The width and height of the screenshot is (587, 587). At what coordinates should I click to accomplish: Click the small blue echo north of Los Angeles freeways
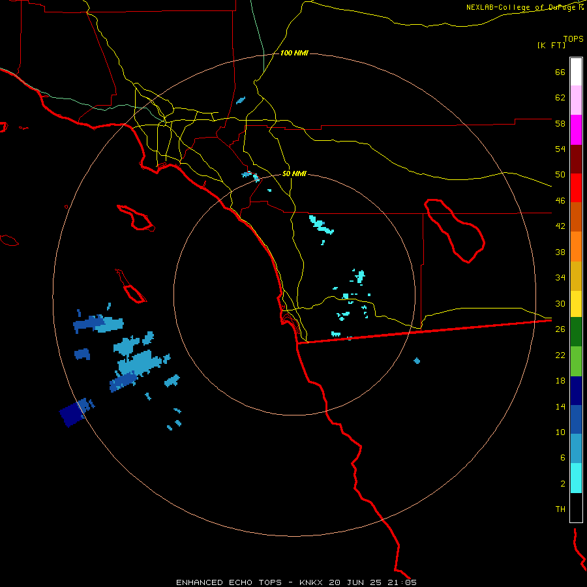(241, 100)
